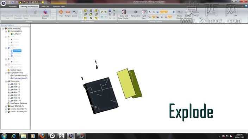Image resolution: width=248 pixels, height=139 pixels.
Task: Click the Pan tool
Action: point(61,13)
